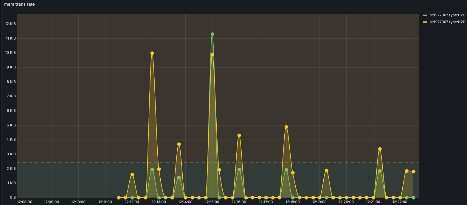
Task: Click first yellow peak point at 12:12:00
Action: 132,175
